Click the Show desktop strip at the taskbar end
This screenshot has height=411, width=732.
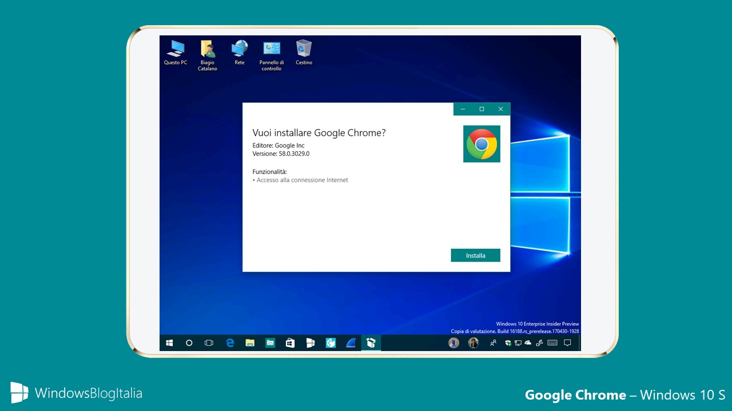[579, 343]
